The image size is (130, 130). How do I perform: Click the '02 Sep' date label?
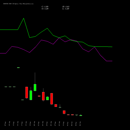(72, 124)
